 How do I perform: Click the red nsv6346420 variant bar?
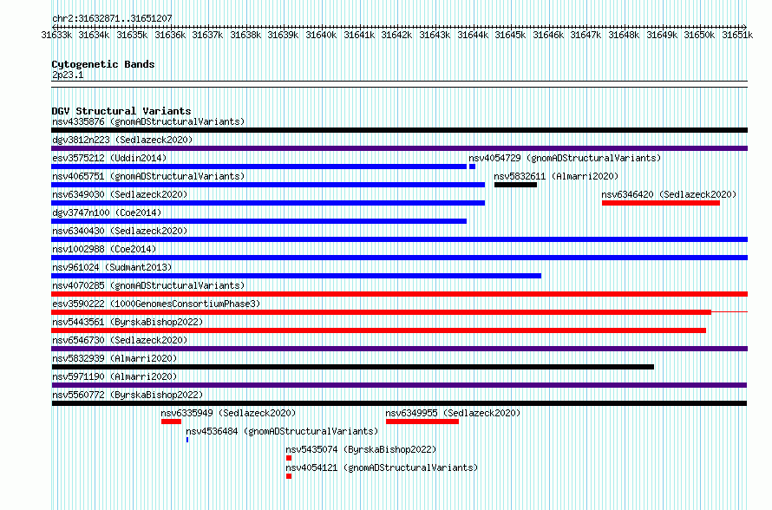tap(661, 203)
